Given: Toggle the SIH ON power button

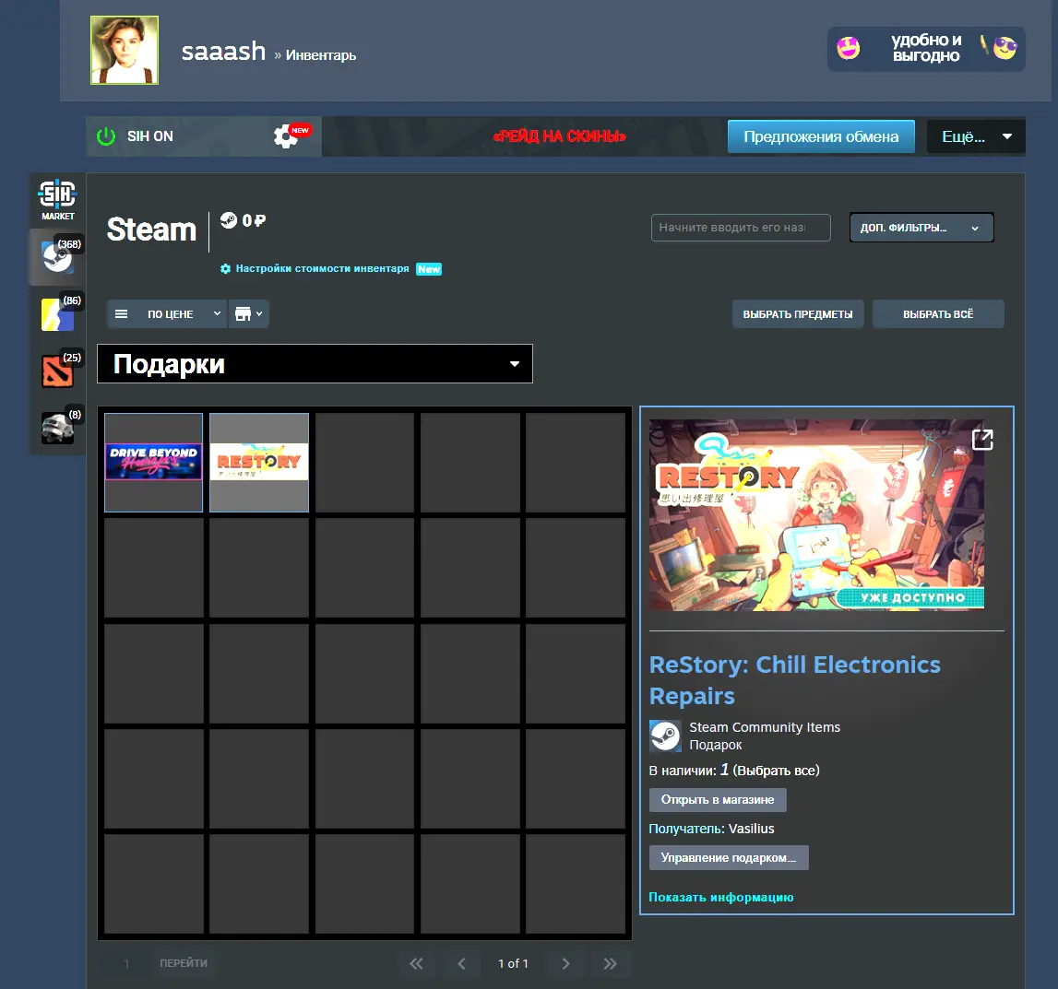Looking at the screenshot, I should (x=106, y=136).
